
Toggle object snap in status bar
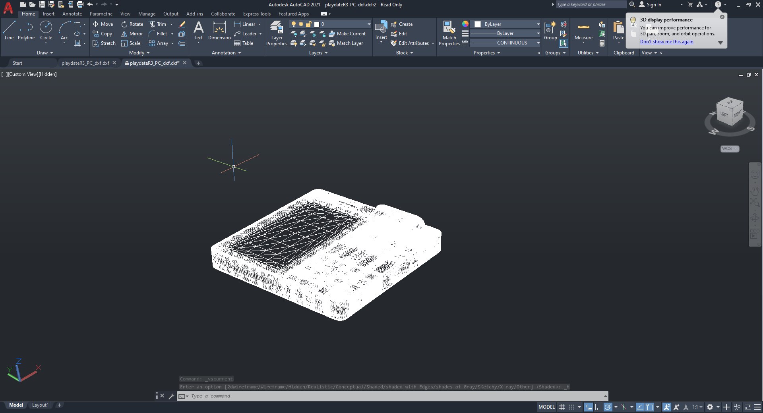coord(650,407)
